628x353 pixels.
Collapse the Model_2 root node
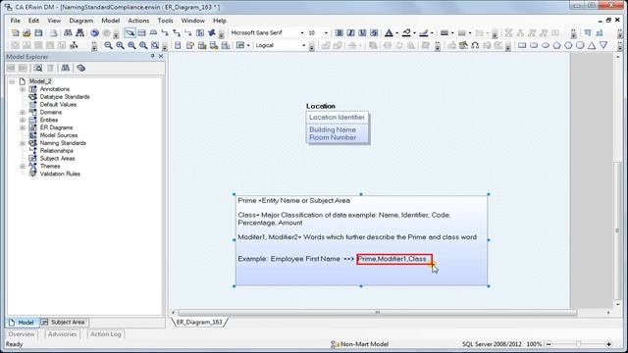pyautogui.click(x=12, y=81)
